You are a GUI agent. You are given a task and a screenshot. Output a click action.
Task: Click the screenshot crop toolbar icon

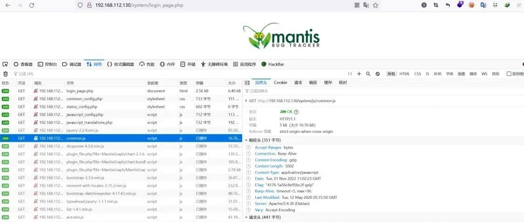[x=436, y=5]
